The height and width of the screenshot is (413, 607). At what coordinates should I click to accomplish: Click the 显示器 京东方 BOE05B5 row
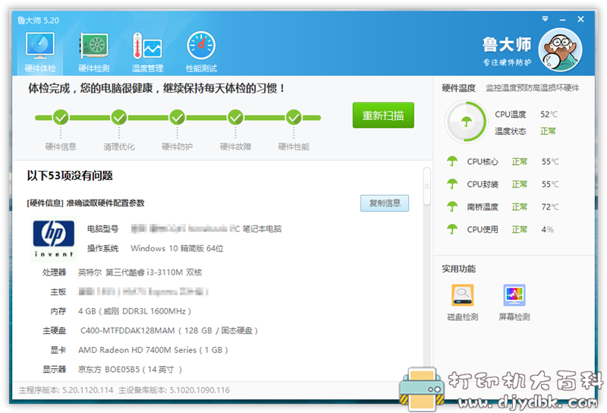[x=112, y=369]
